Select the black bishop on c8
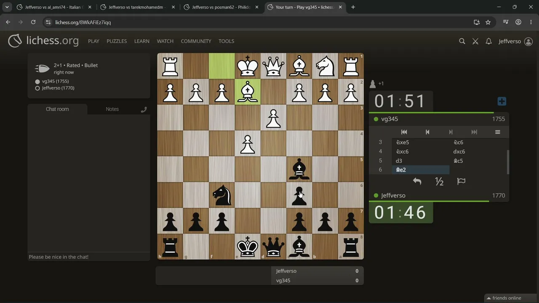 point(299,246)
